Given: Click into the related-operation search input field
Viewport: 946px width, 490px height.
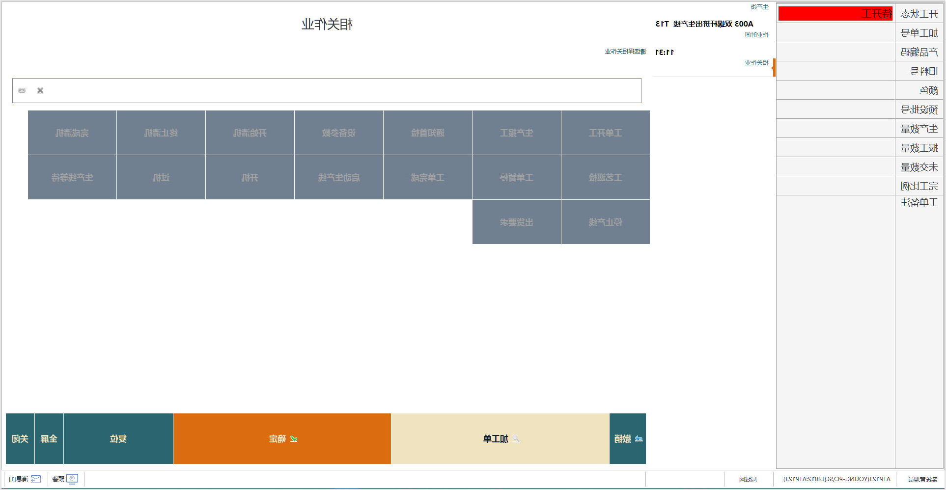Looking at the screenshot, I should point(339,90).
